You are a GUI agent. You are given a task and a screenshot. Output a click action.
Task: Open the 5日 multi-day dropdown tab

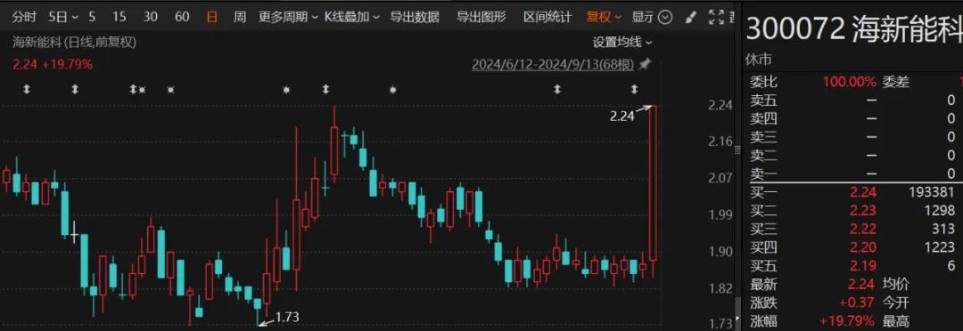tap(64, 17)
